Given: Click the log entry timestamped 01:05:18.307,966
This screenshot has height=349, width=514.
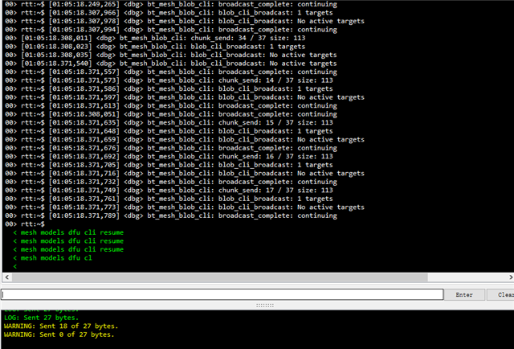Looking at the screenshot, I should (169, 13).
